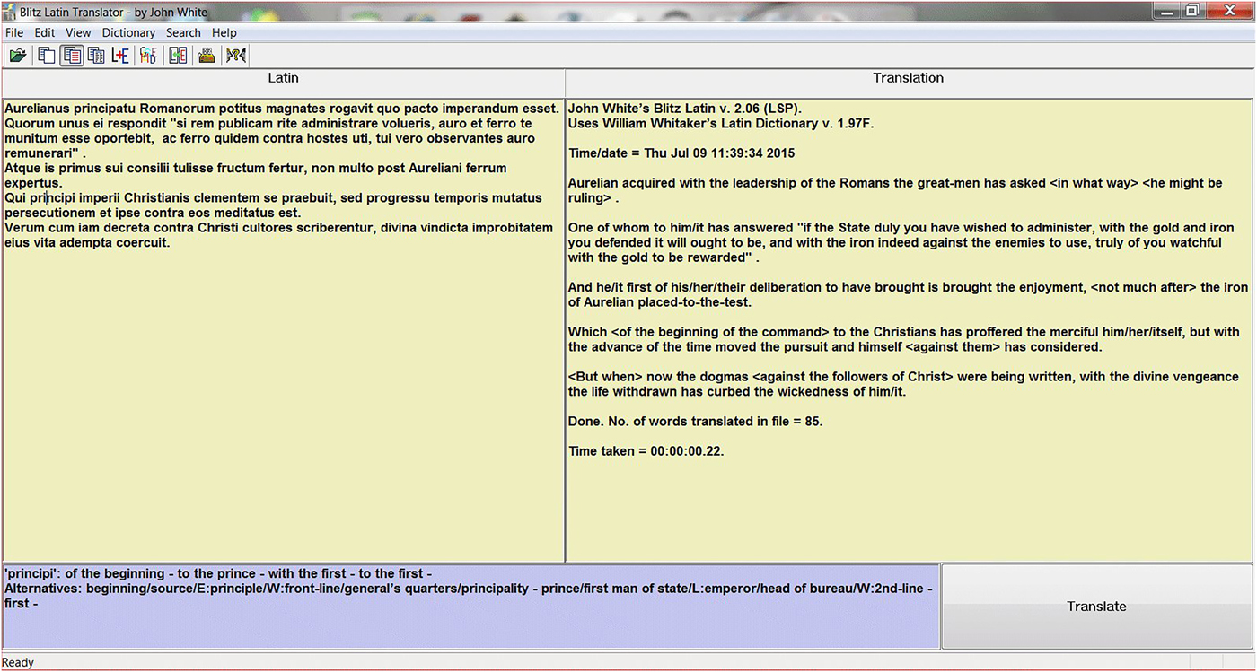Click the open file folder icon
The width and height of the screenshot is (1257, 672).
click(17, 56)
